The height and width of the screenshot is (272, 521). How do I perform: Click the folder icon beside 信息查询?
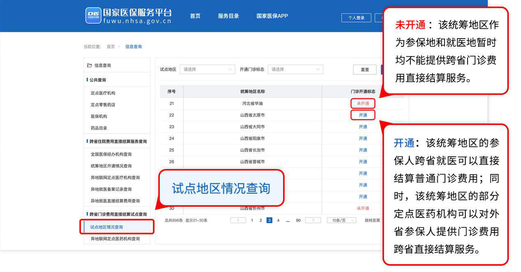(x=89, y=65)
